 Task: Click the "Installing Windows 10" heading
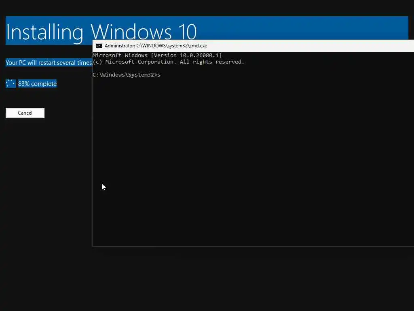click(101, 32)
